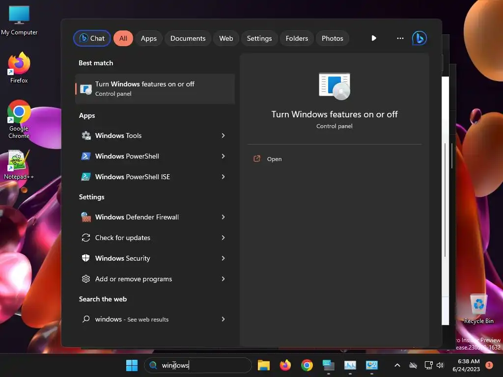This screenshot has width=503, height=377.
Task: Switch to the Documents filter
Action: tap(188, 38)
